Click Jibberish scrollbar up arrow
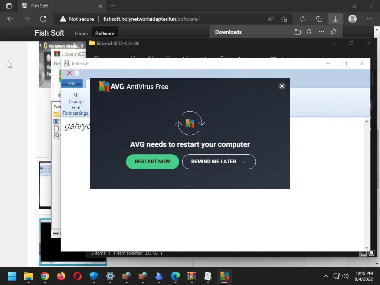Image resolution: width=380 pixels, height=285 pixels. [366, 121]
